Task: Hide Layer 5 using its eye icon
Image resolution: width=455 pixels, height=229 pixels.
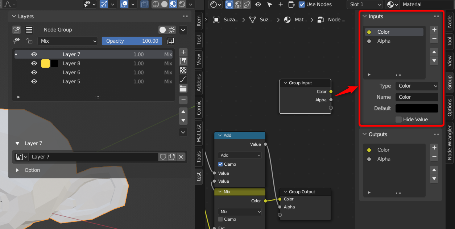Action: point(34,81)
